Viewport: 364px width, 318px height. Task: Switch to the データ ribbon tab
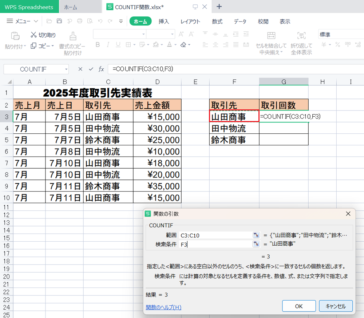click(240, 21)
